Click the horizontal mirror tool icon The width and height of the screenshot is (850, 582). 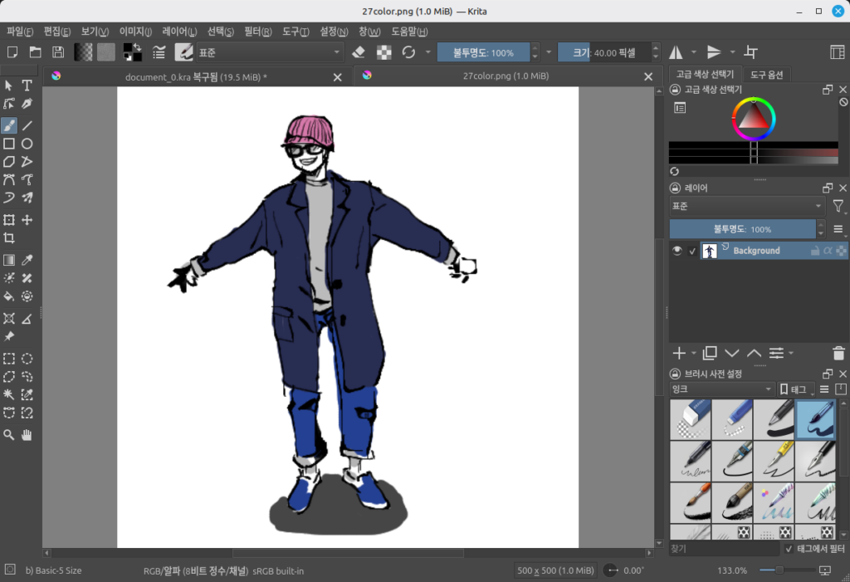pos(677,52)
